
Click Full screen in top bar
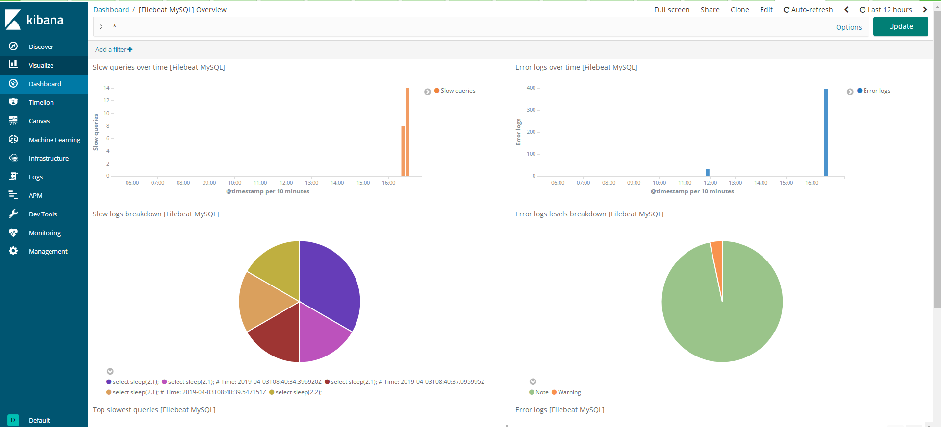tap(672, 10)
